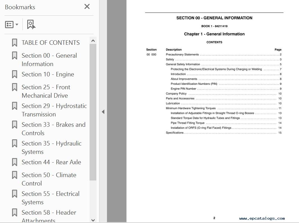Click the bookmarks scrollbar up arrow

(93, 41)
